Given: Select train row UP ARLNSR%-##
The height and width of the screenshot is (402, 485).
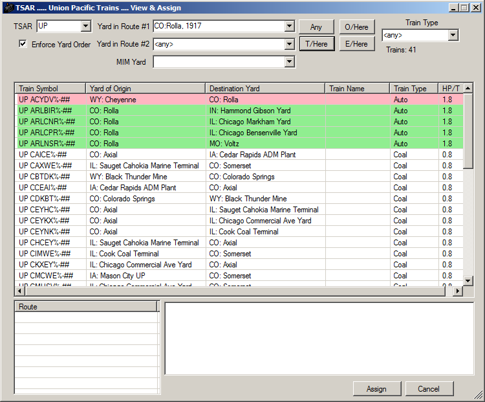Looking at the screenshot, I should tap(239, 144).
